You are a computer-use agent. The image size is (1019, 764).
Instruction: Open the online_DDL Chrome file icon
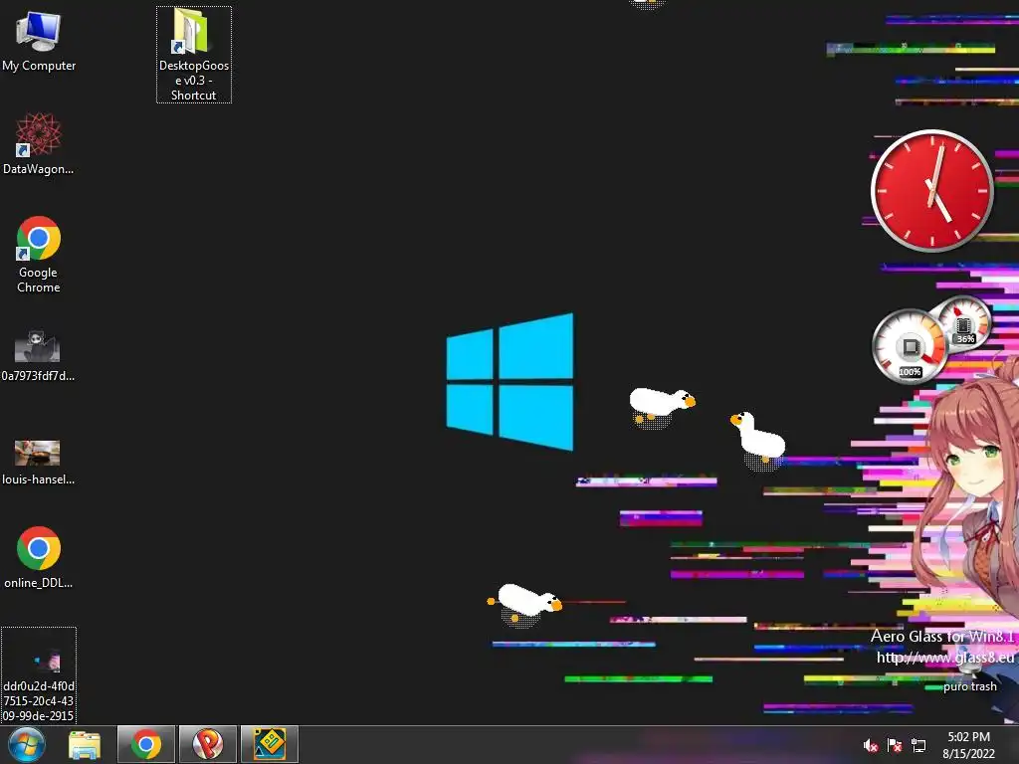click(39, 557)
